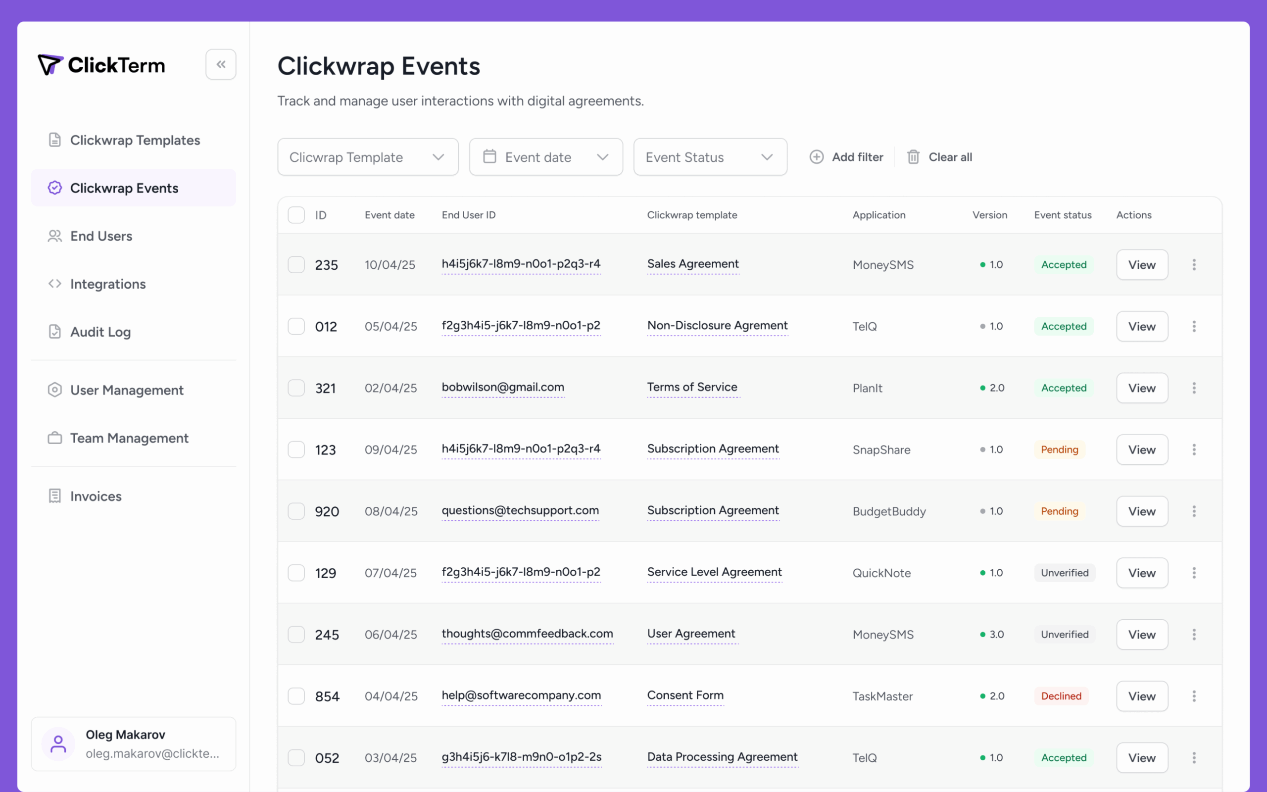Select the checkbox for event 920
1267x792 pixels.
click(296, 511)
